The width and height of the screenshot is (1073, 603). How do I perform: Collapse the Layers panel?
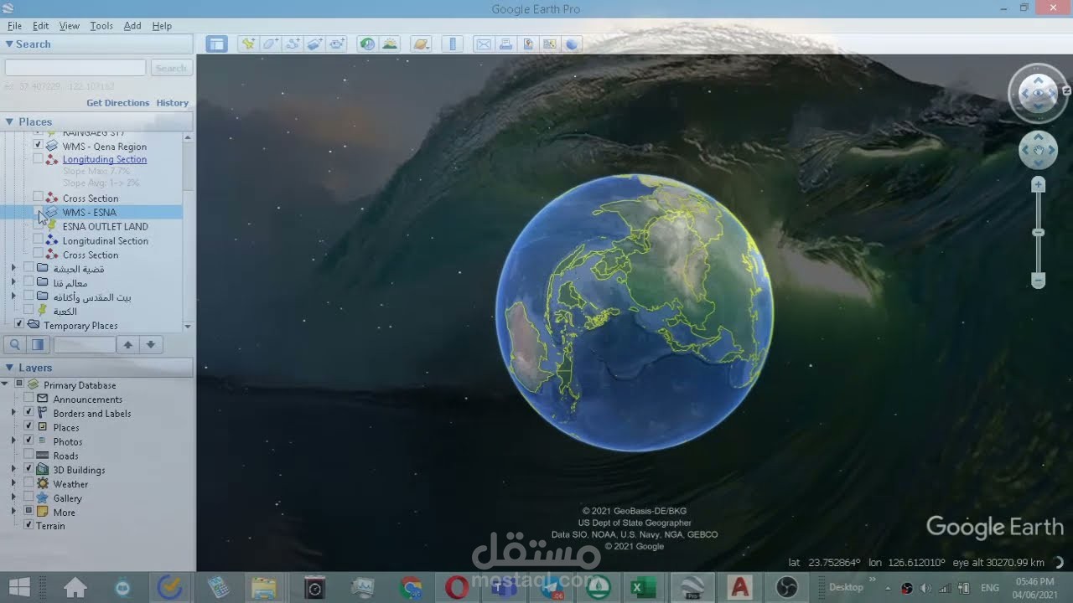coord(9,368)
